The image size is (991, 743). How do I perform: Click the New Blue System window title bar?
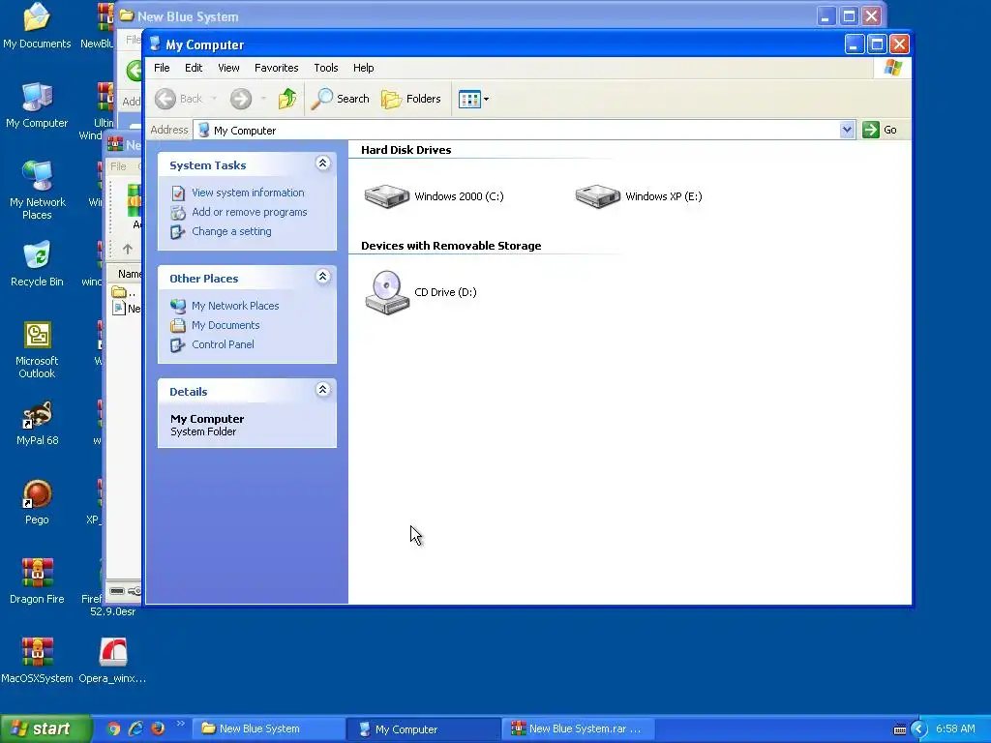coord(466,16)
